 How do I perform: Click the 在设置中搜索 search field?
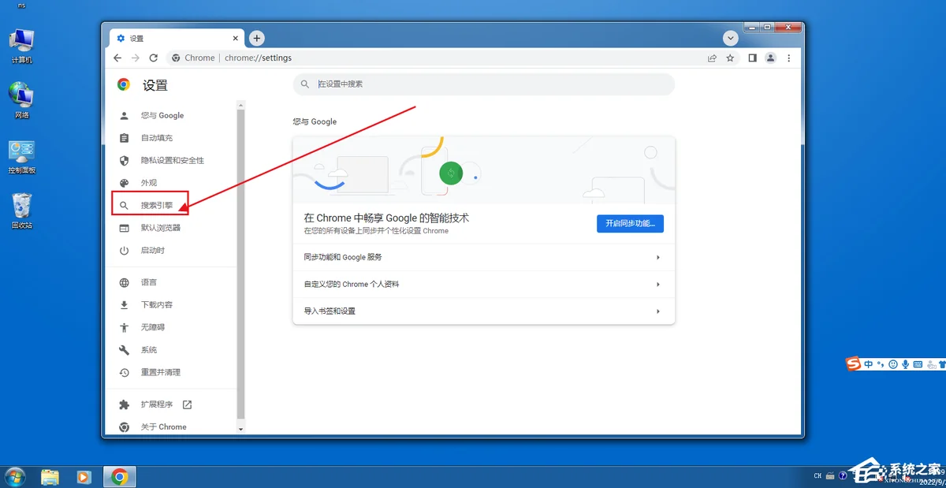coord(483,84)
